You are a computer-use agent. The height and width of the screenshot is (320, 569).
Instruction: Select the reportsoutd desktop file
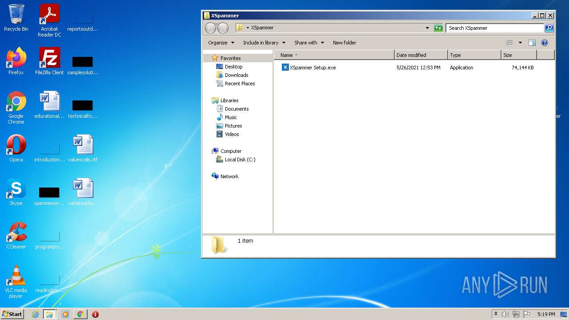pyautogui.click(x=83, y=20)
